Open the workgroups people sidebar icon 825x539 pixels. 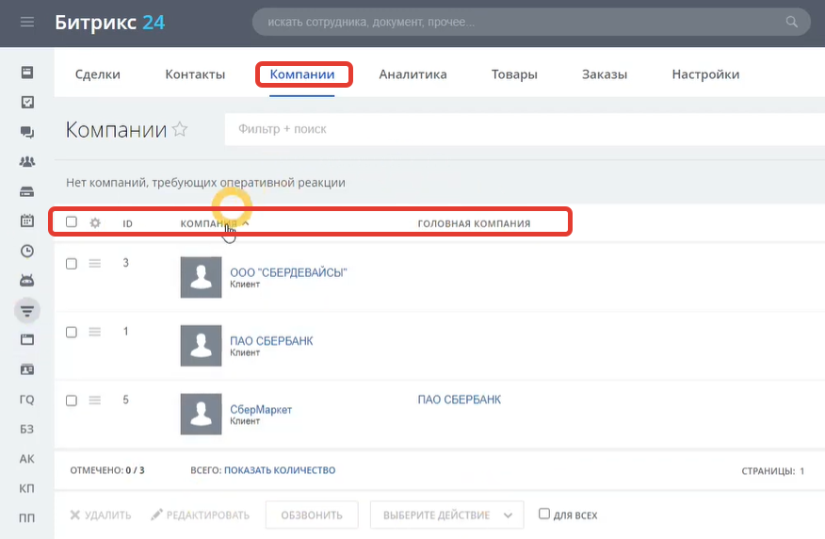tap(26, 161)
